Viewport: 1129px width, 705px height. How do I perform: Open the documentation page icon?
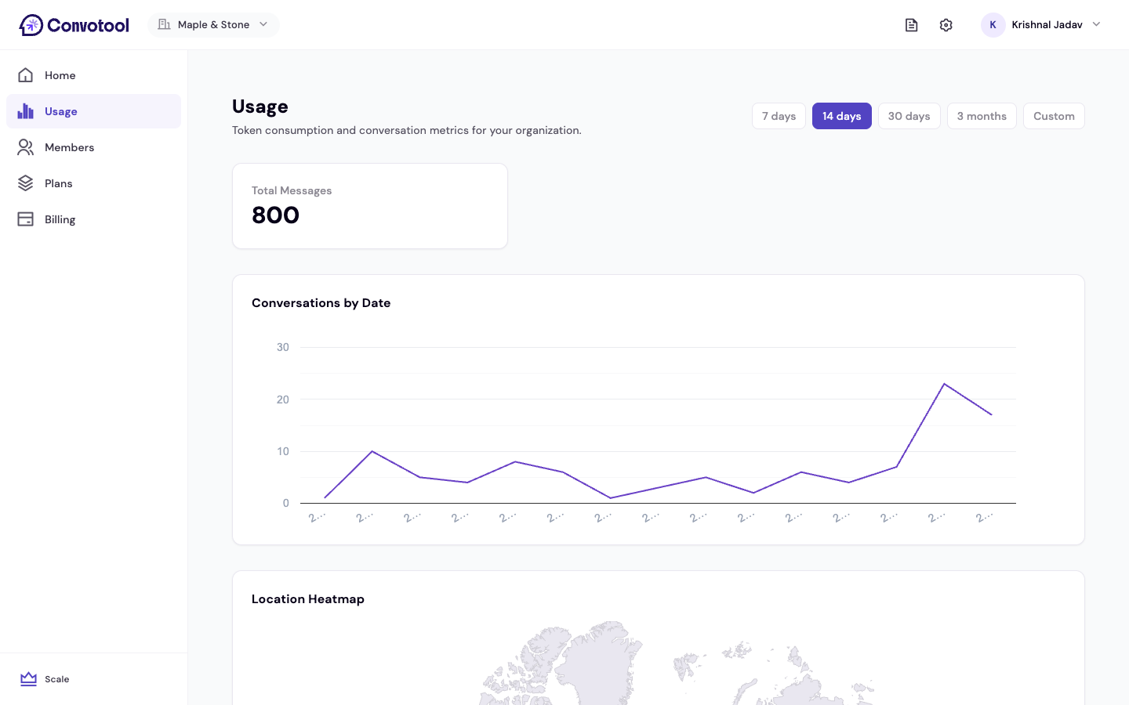tap(911, 25)
